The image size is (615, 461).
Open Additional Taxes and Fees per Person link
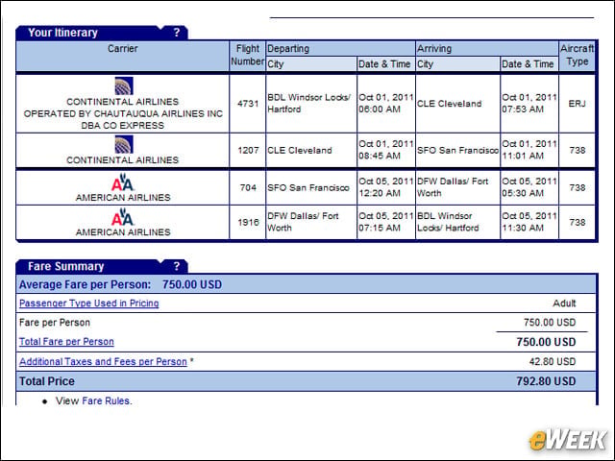point(103,361)
